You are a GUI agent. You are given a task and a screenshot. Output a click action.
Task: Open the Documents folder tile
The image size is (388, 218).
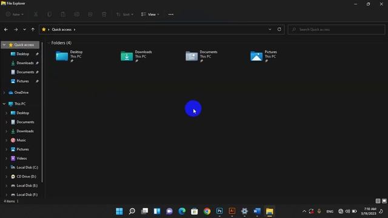[202, 56]
